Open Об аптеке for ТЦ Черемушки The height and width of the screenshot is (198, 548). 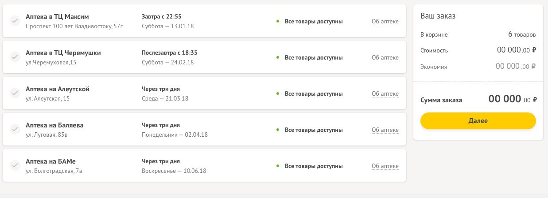[x=385, y=57]
